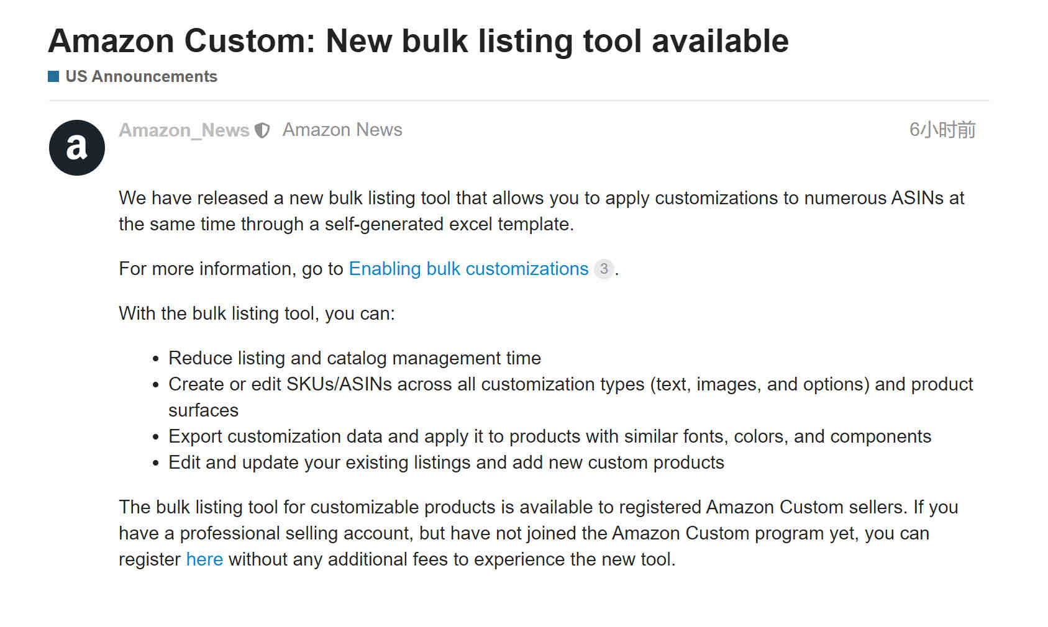This screenshot has width=1048, height=627.
Task: Click the Amazon_News round avatar icon
Action: coord(77,148)
